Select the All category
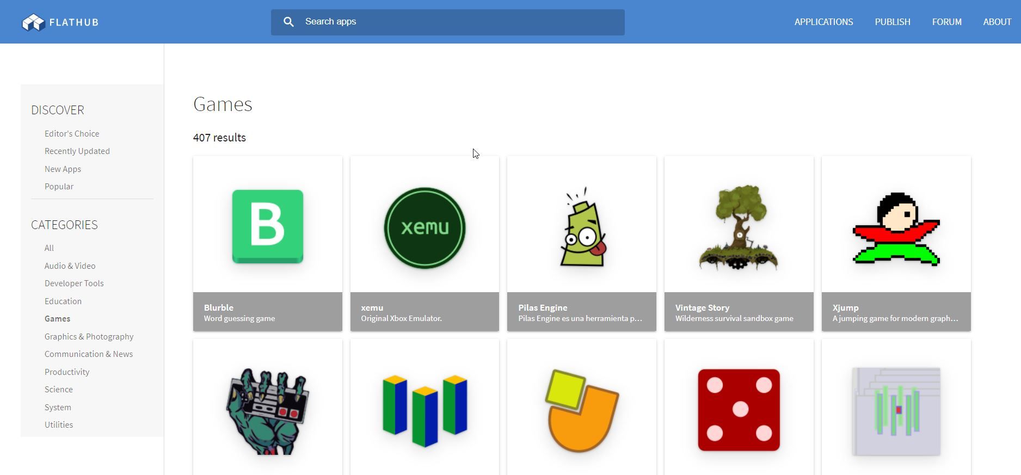The image size is (1021, 475). 49,248
